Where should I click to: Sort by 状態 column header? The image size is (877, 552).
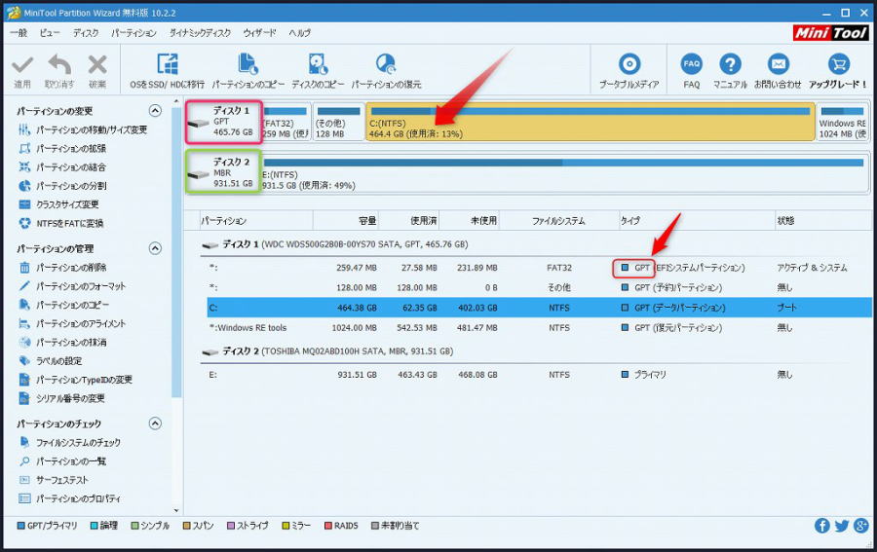point(822,221)
